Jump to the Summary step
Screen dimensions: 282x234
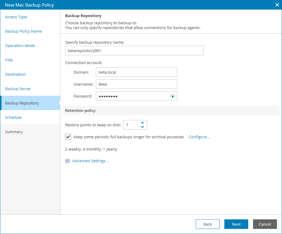(x=14, y=132)
